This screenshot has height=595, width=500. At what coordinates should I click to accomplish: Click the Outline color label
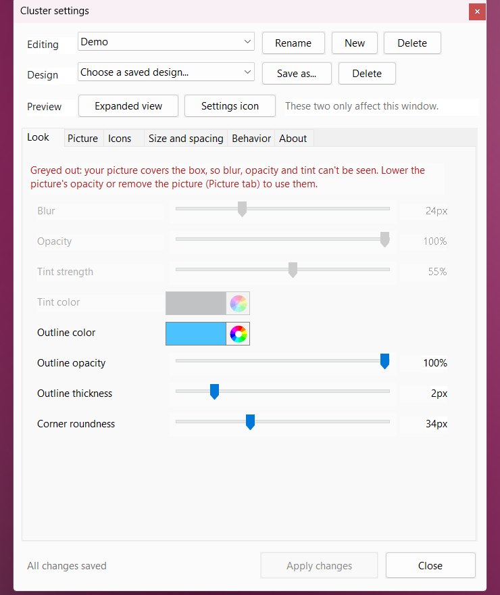(66, 333)
